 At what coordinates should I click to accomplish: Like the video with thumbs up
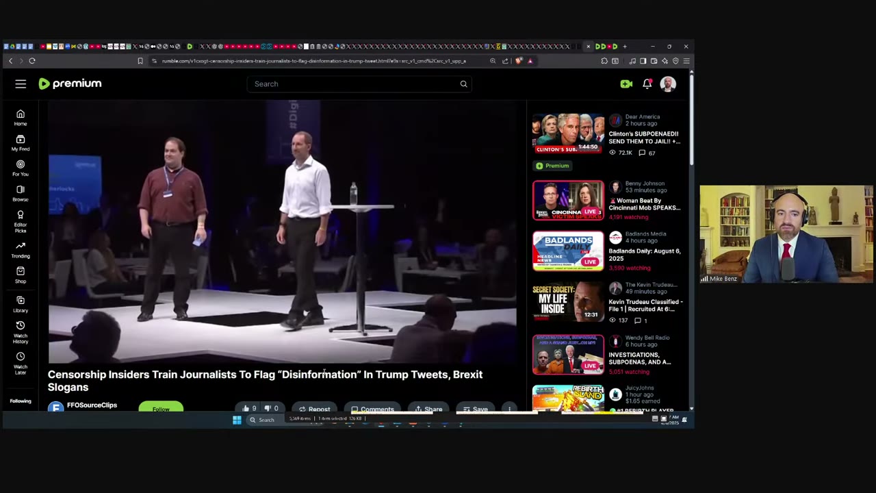tap(249, 409)
